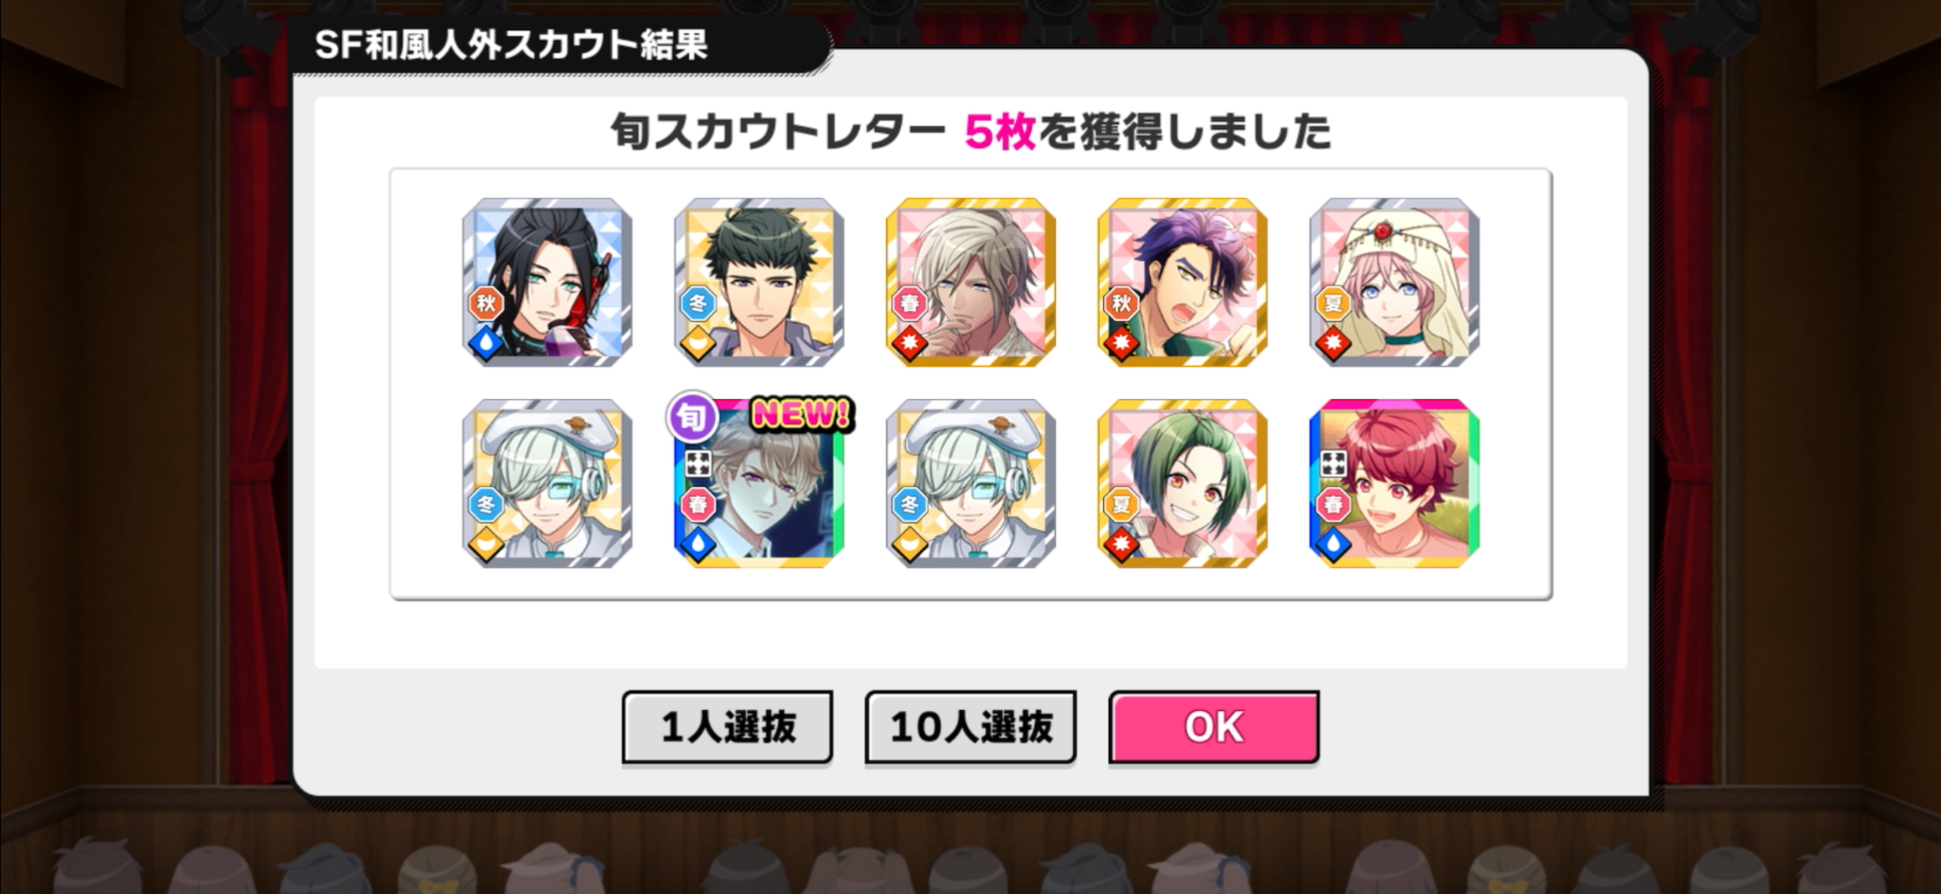The width and height of the screenshot is (1941, 894).
Task: Open the black-haired headset character card
Action: 547,283
